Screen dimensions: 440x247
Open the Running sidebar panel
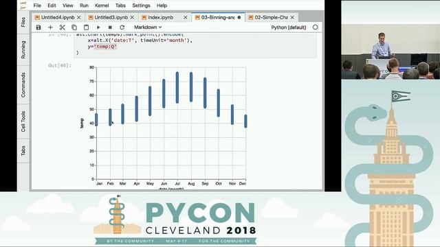23,49
